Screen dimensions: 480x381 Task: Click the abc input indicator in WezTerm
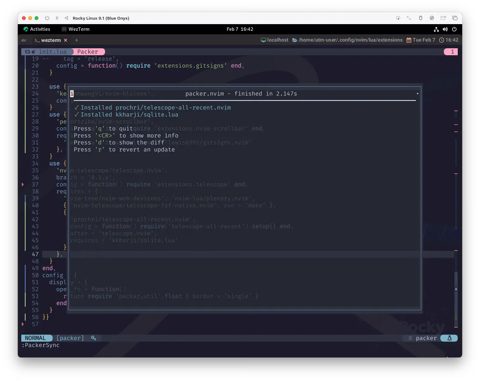[x=24, y=40]
